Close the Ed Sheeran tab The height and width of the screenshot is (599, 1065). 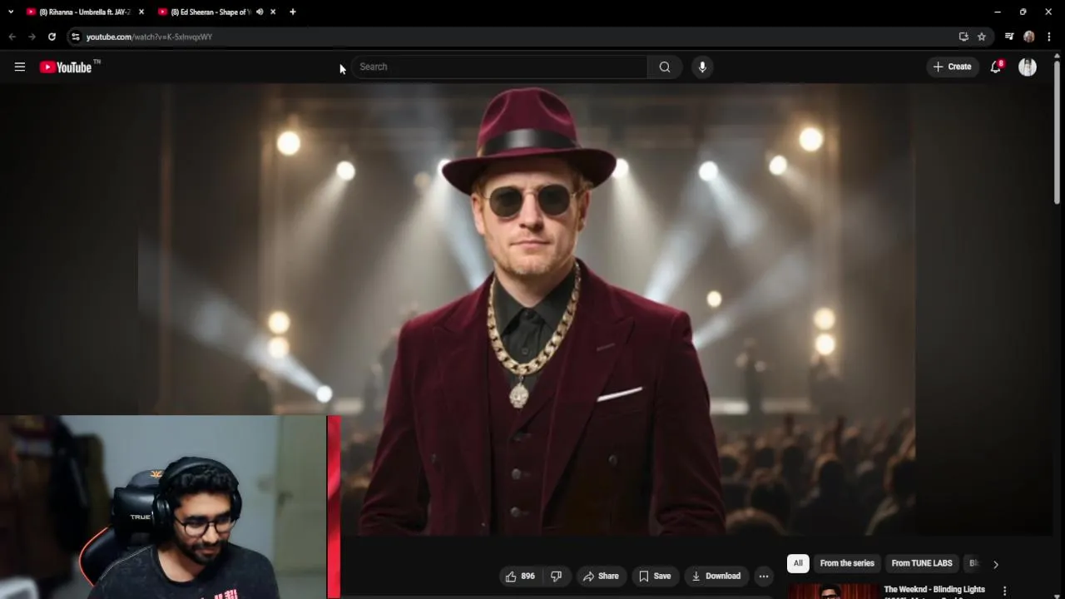pos(273,12)
